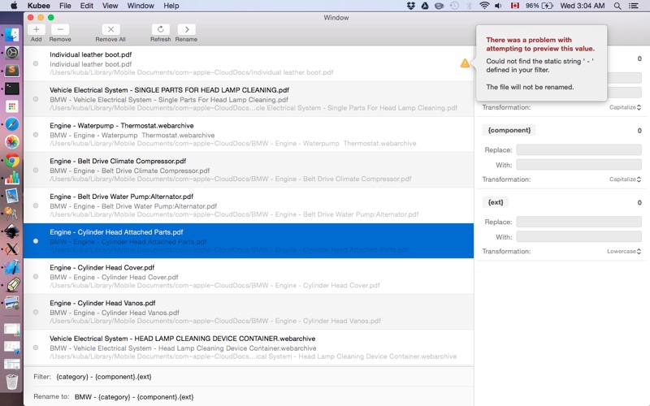The image size is (650, 406).
Task: Toggle radio for Cylinder Head Cover.pdf row
Action: (36, 276)
